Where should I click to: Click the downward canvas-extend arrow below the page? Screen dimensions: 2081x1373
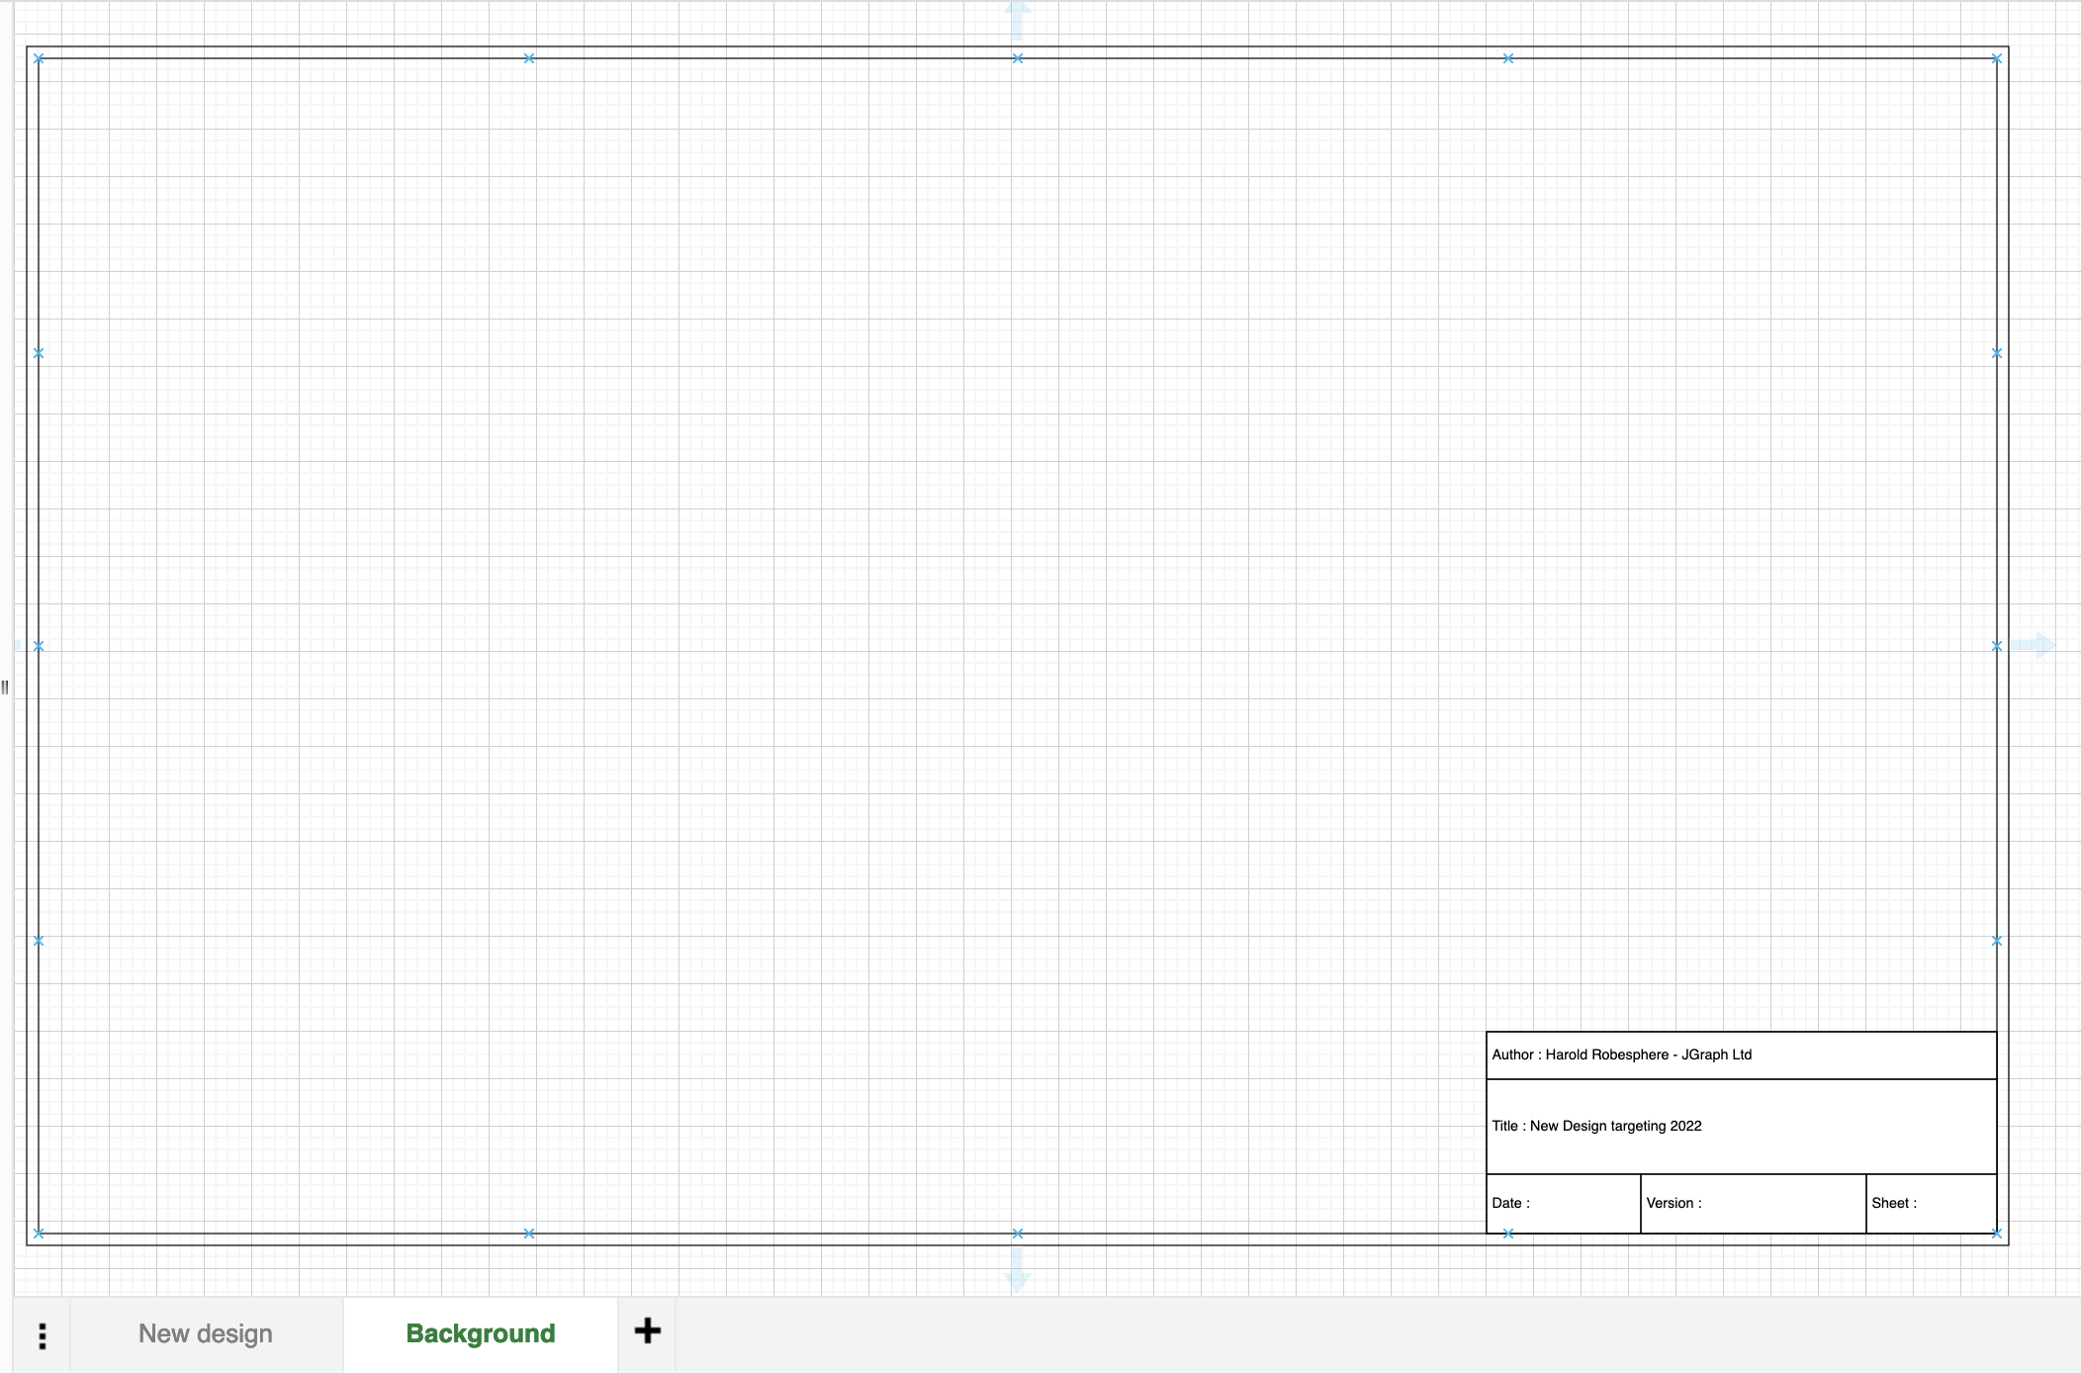point(1017,1278)
